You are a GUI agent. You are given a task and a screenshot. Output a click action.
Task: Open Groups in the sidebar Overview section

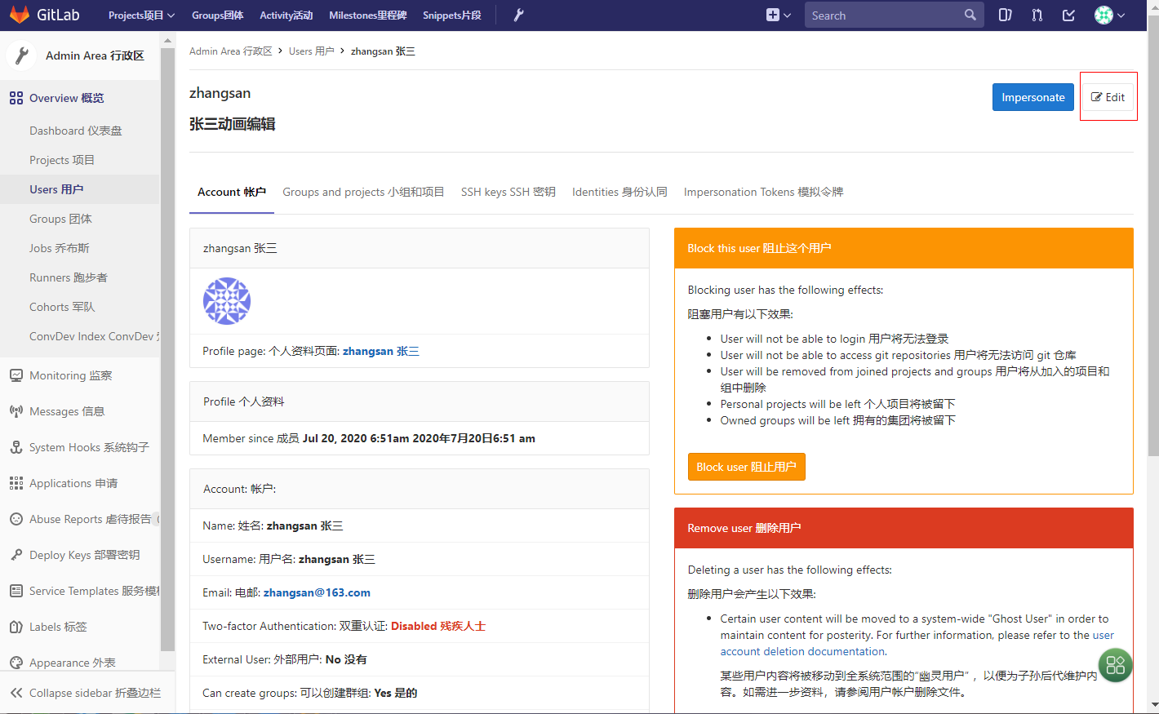point(60,219)
